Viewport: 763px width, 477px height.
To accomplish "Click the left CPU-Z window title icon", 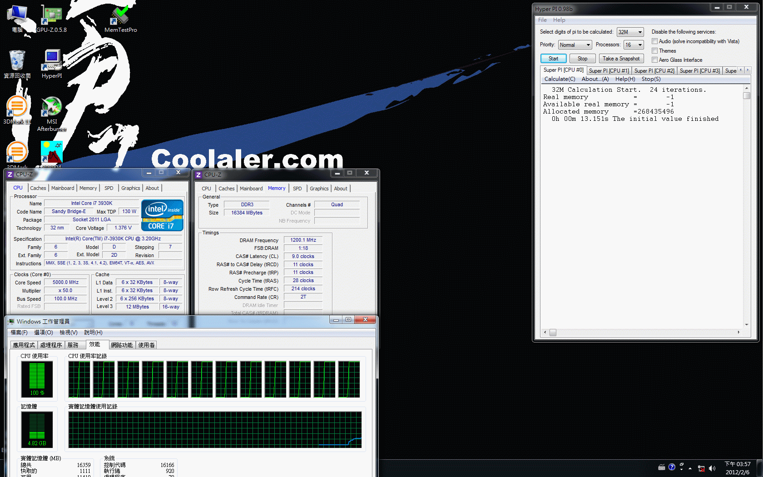I will pos(10,174).
